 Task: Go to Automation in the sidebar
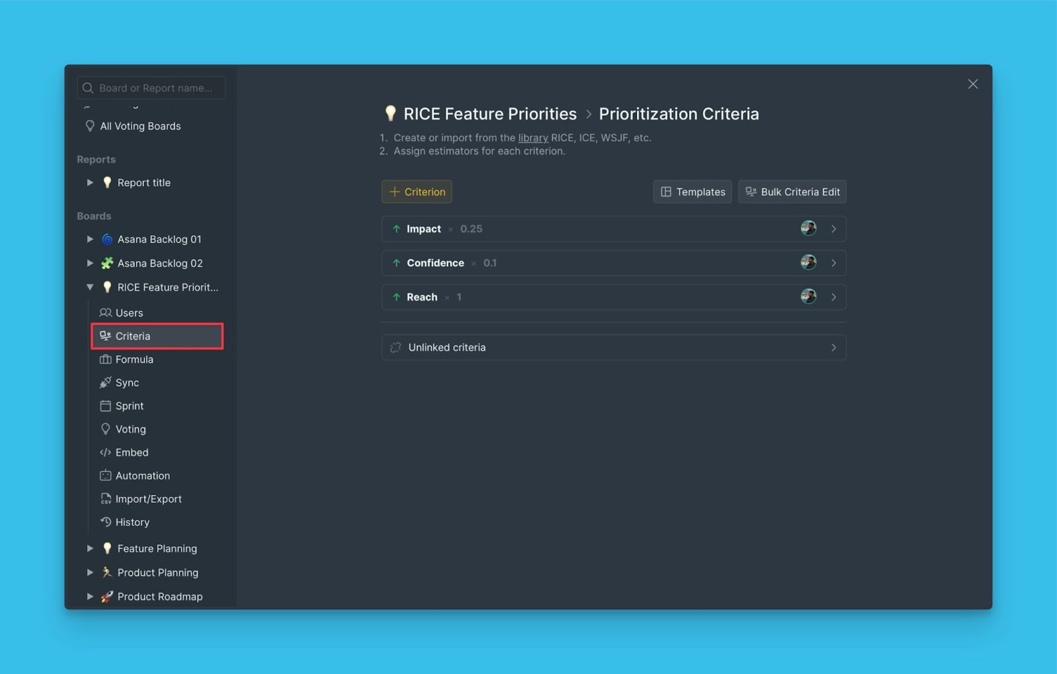pos(142,476)
